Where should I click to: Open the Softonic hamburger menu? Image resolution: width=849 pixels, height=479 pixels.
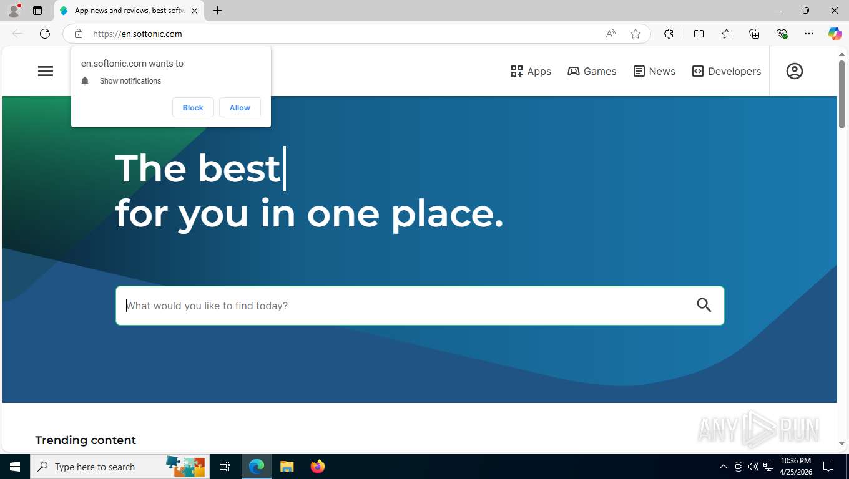coord(46,71)
